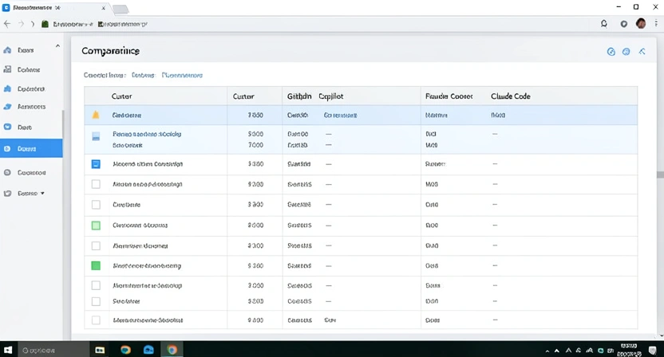
Task: Collapse sidebar section with the up caret
Action: (57, 45)
